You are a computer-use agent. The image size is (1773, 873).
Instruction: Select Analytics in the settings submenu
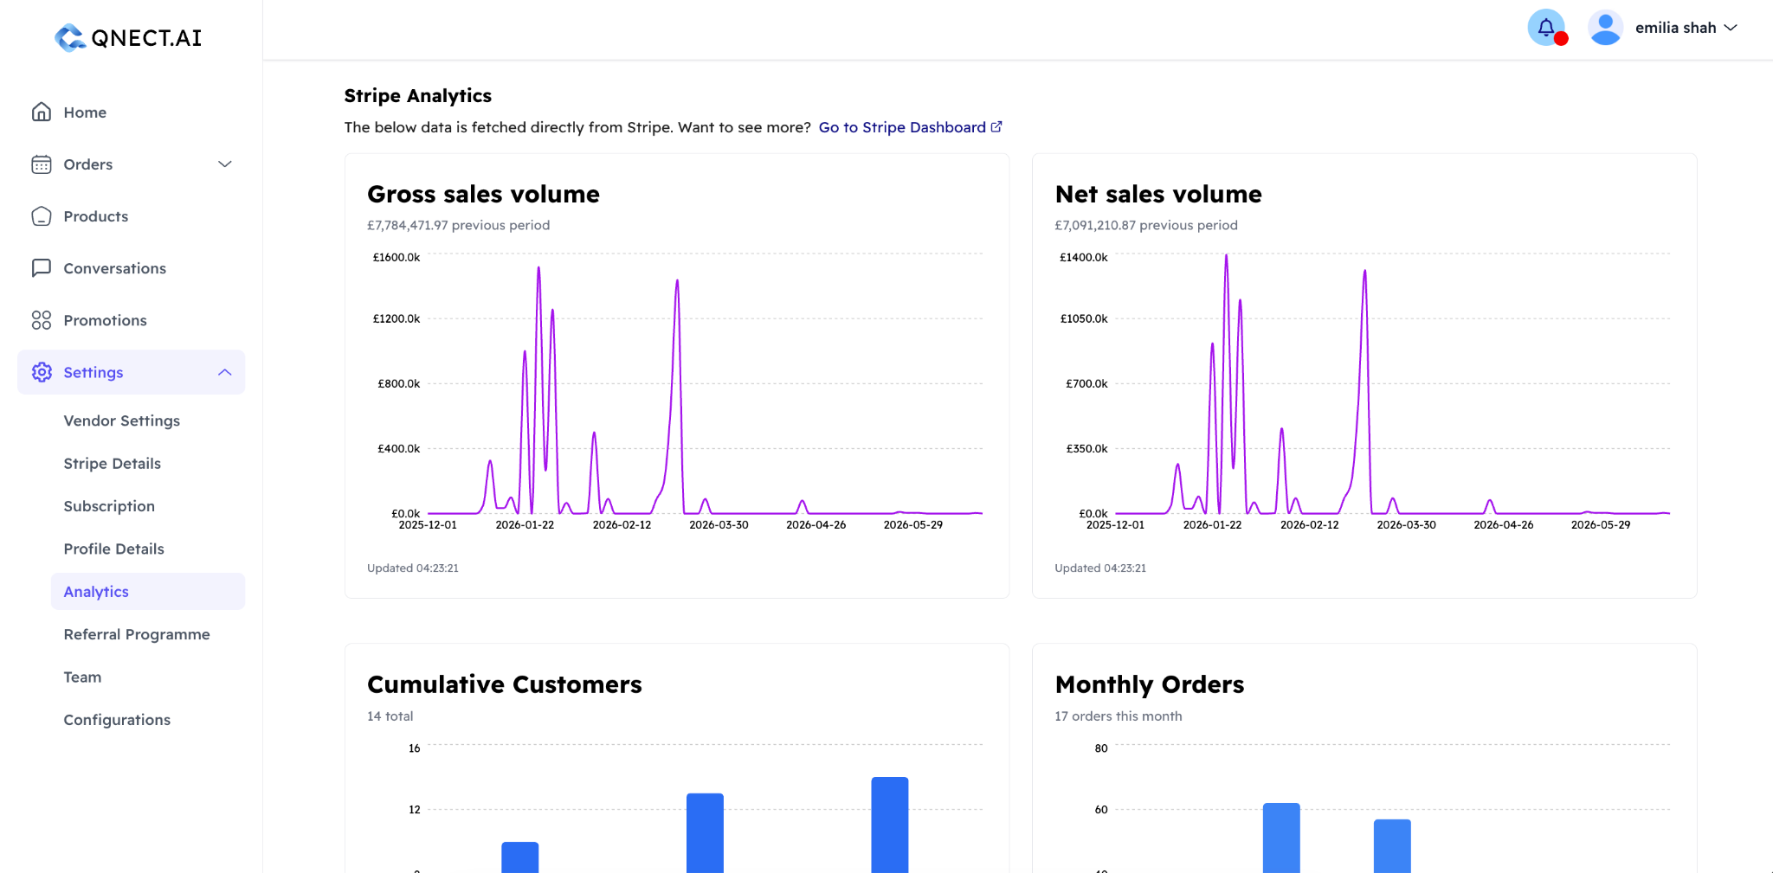click(x=148, y=591)
